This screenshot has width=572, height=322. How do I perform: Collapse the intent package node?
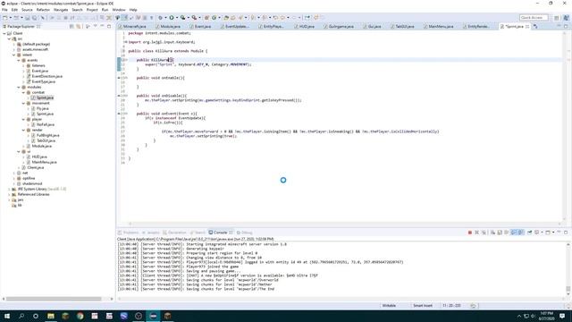pos(14,55)
